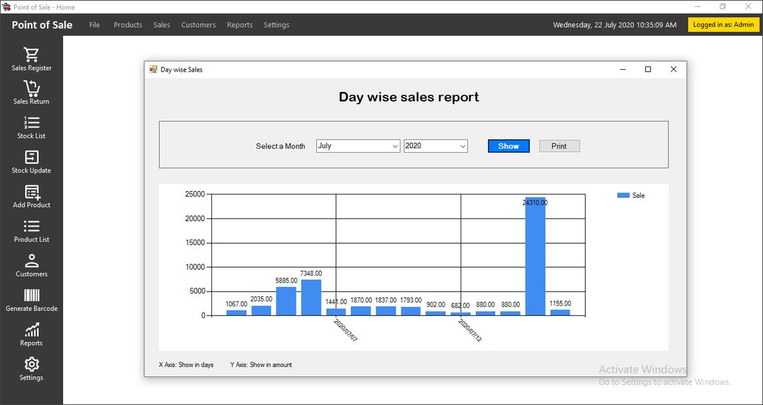The image size is (763, 405).
Task: Click the value label 1837.00
Action: (386, 300)
